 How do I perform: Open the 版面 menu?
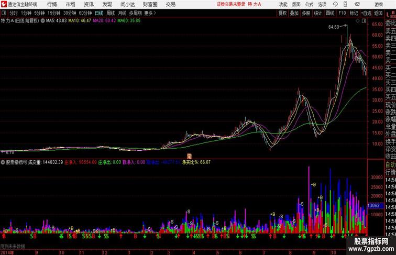pyautogui.click(x=296, y=4)
